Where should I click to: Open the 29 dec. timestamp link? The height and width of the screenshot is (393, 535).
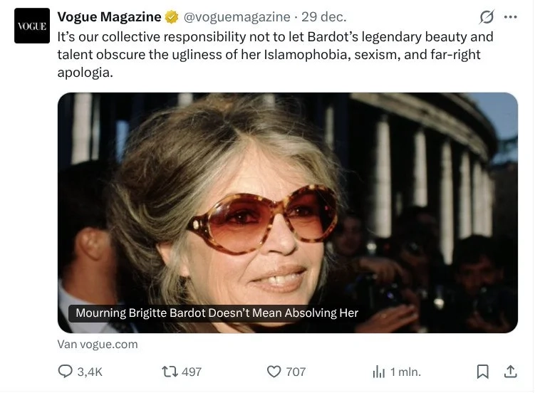coord(324,17)
